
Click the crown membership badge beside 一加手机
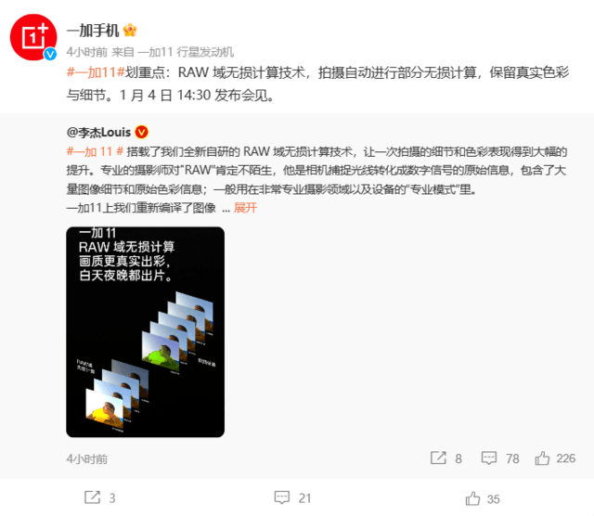tap(130, 30)
